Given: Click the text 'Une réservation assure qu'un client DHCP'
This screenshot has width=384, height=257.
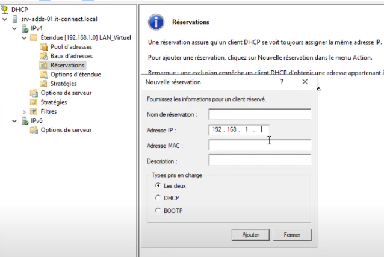Looking at the screenshot, I should point(204,42).
